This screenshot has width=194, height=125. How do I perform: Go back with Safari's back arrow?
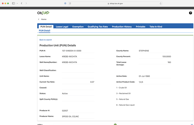pos(21,3)
